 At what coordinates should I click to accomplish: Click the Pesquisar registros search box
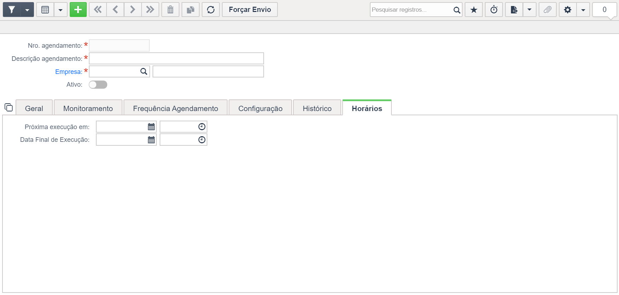[411, 10]
